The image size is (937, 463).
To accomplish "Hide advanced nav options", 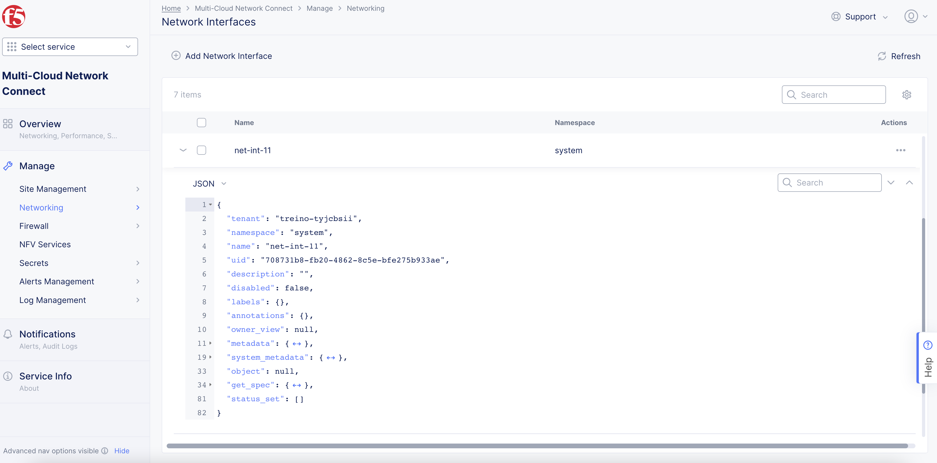I will click(x=121, y=451).
